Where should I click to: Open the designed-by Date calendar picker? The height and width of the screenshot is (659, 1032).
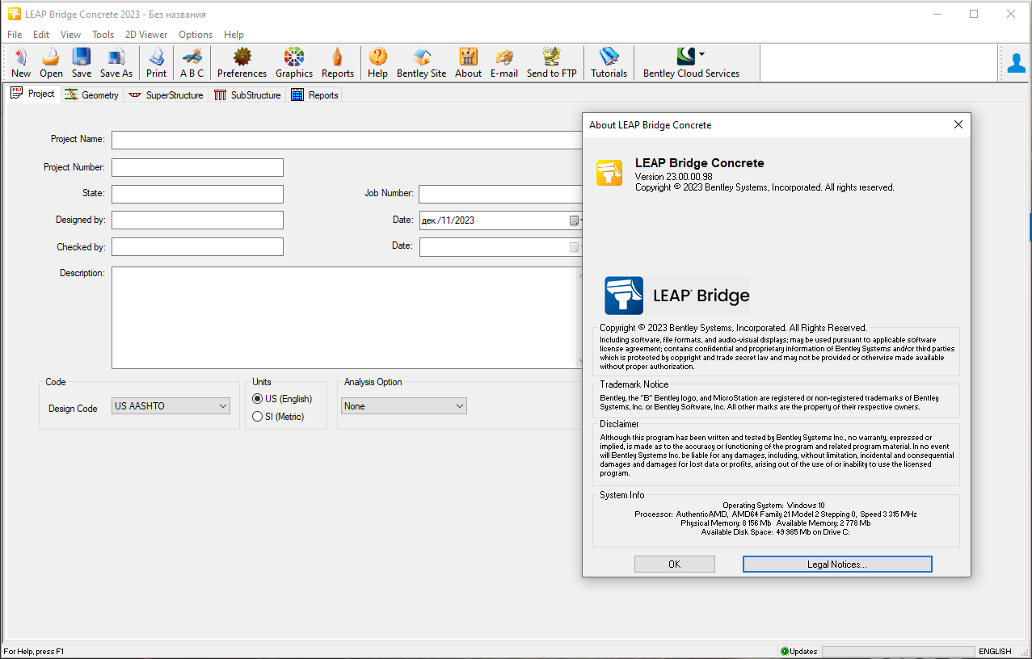(575, 220)
